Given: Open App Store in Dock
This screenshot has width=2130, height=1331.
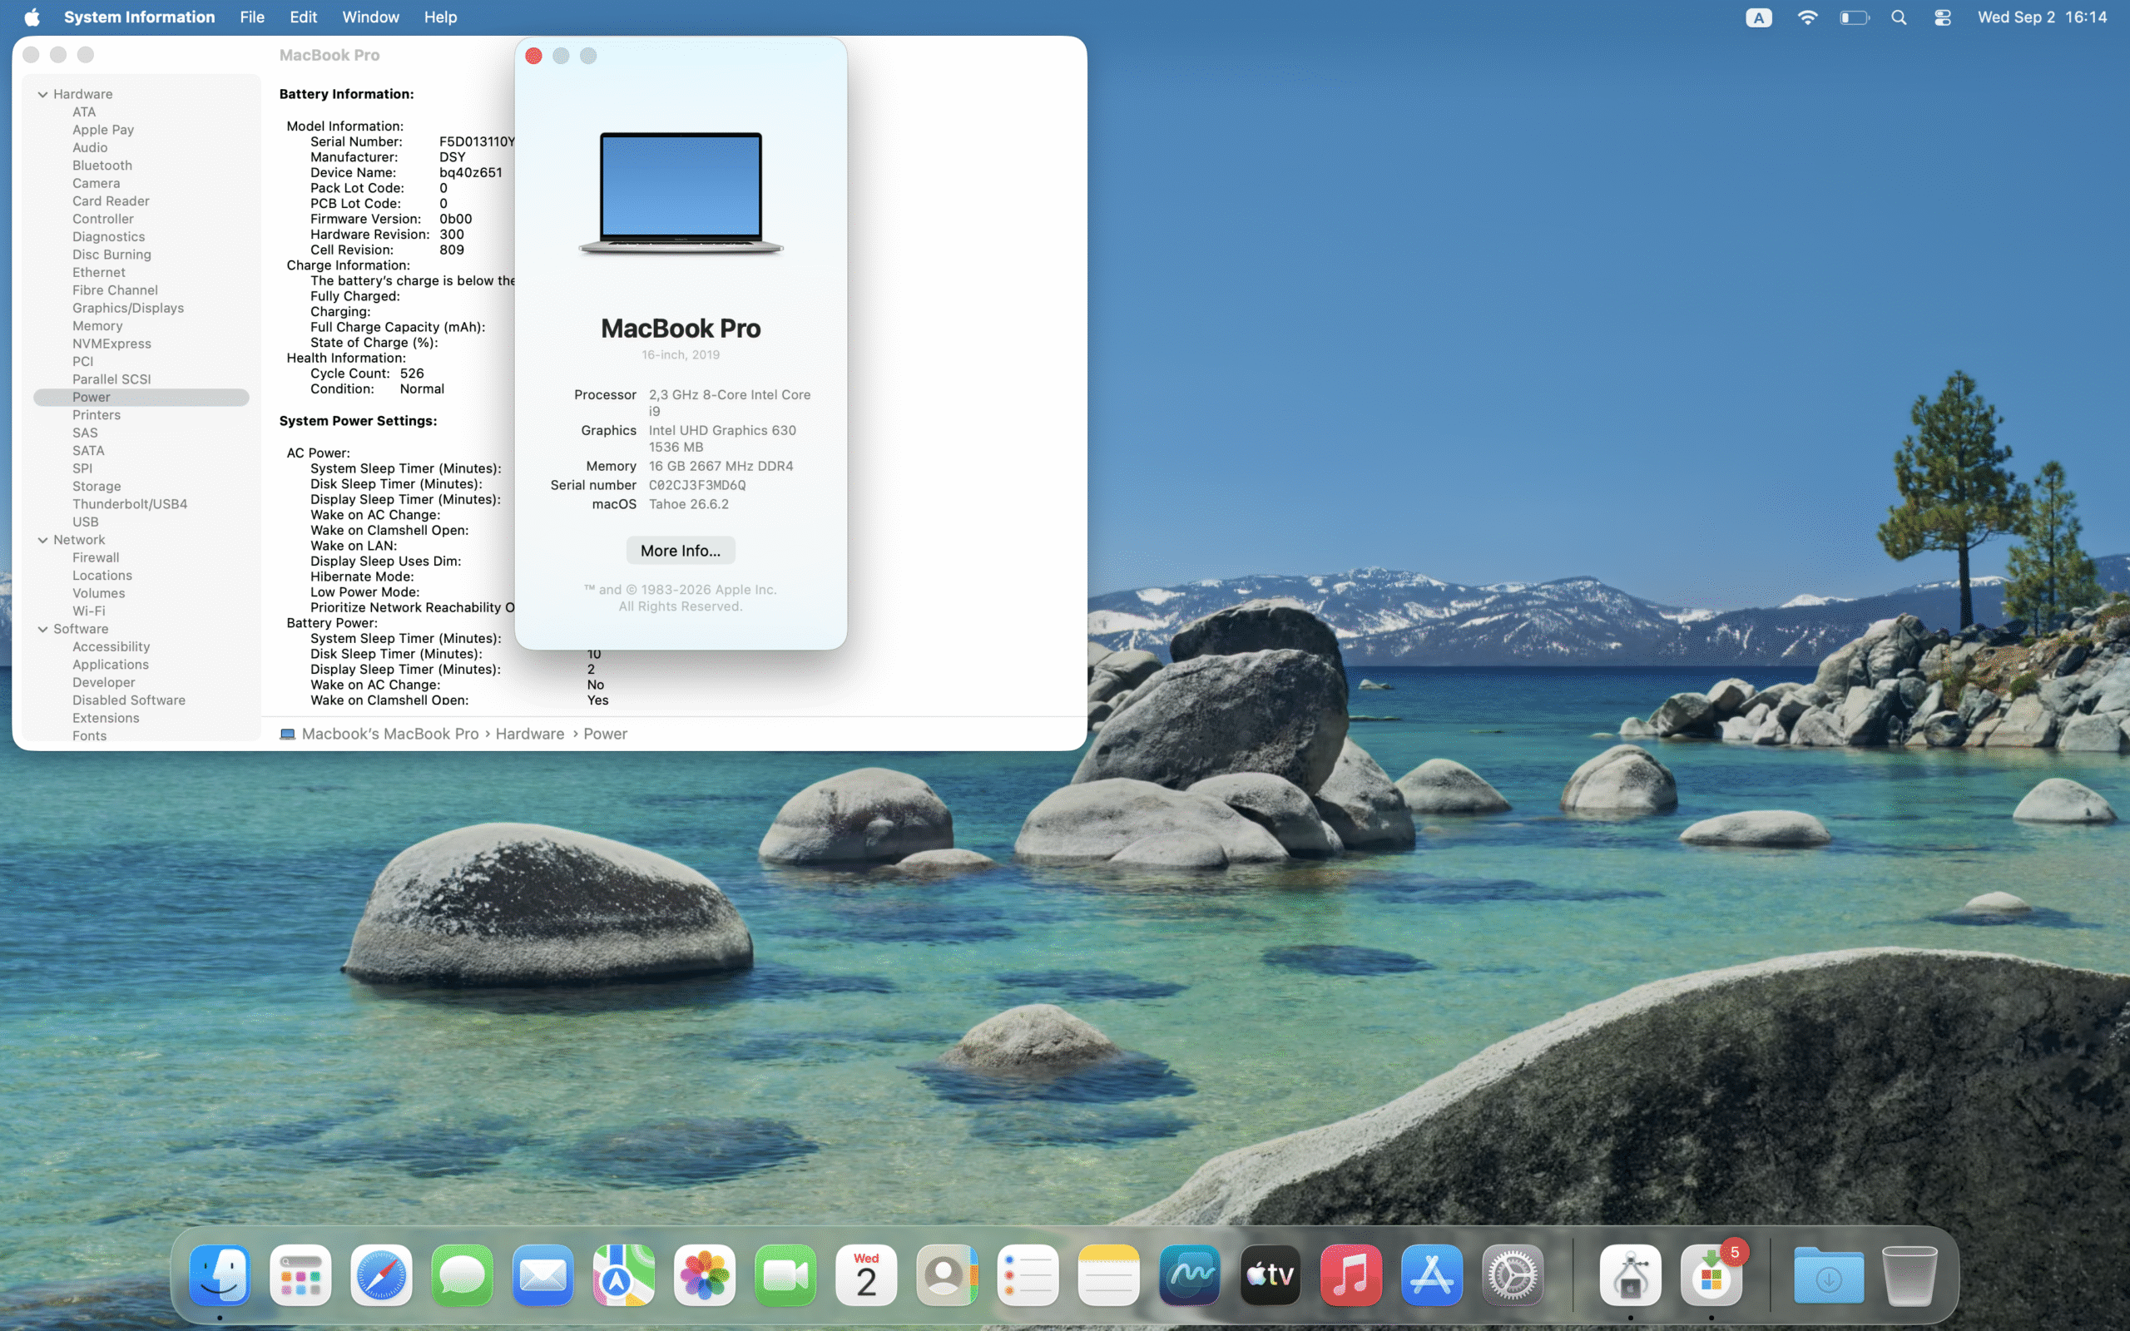Looking at the screenshot, I should pos(1432,1274).
